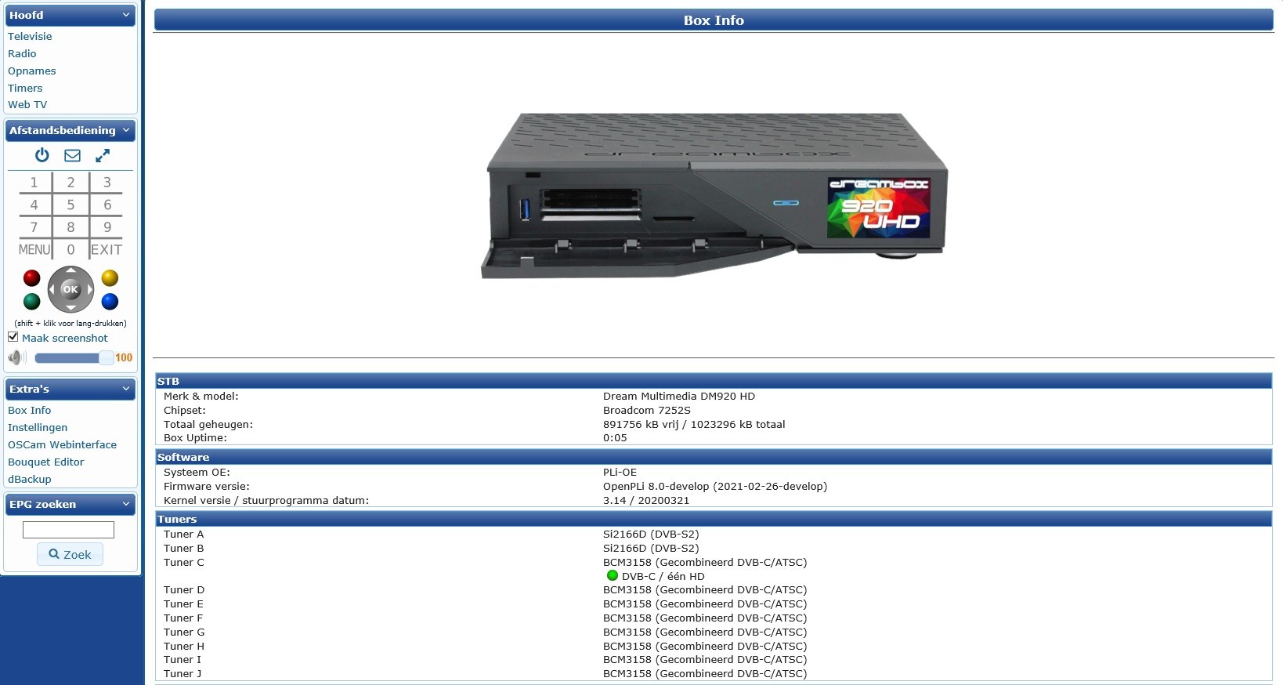Click the expand fullscreen arrows icon
This screenshot has height=685, width=1283.
coord(103,155)
